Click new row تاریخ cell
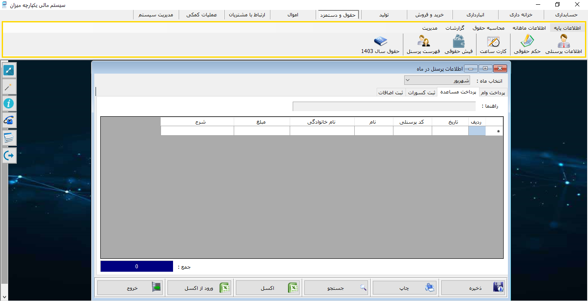 450,131
